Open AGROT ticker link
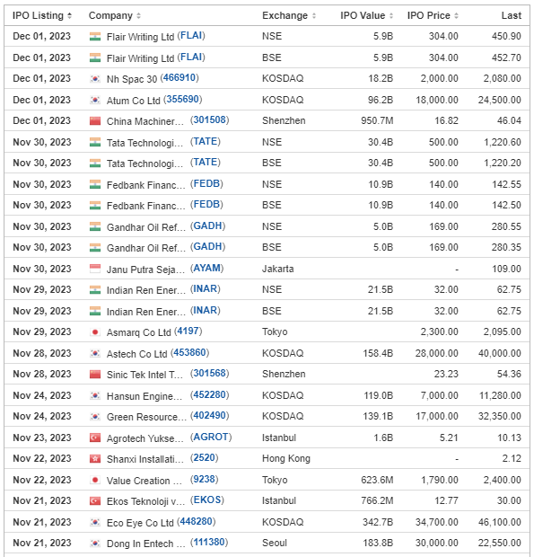 point(211,438)
